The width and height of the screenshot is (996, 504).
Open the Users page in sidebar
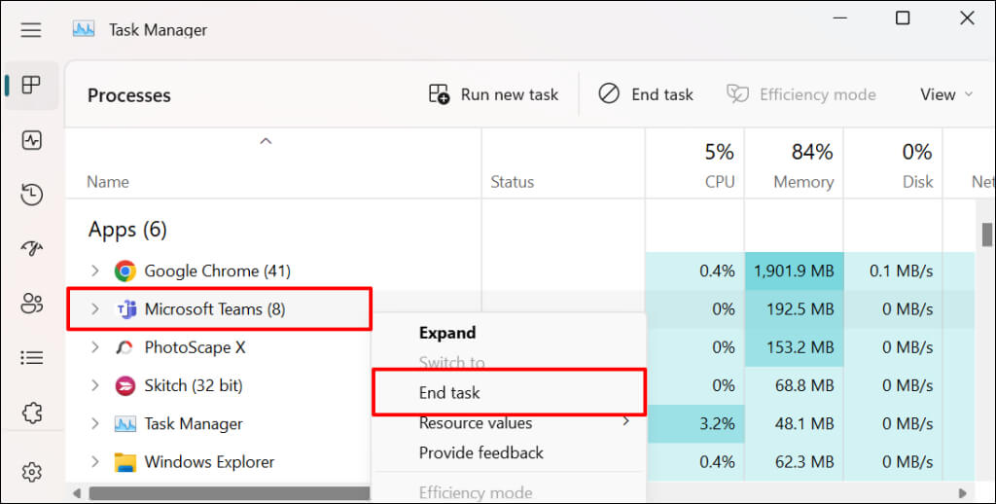[x=31, y=304]
